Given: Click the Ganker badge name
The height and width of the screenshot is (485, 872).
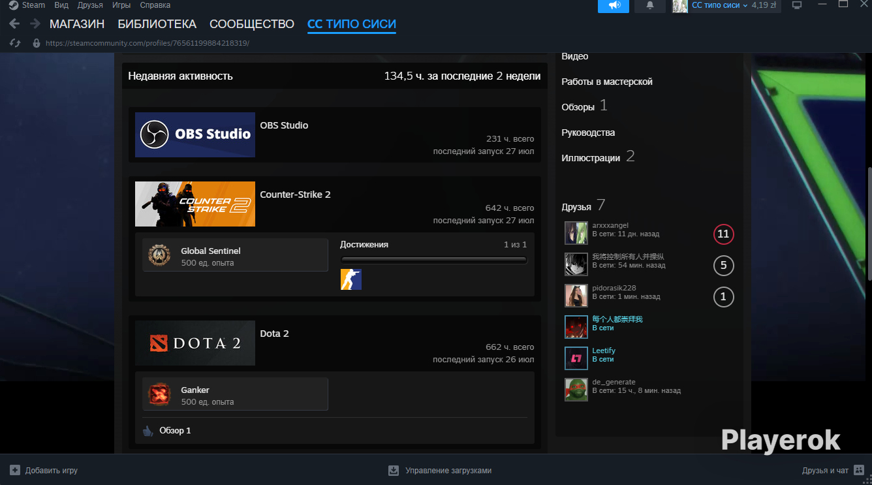Looking at the screenshot, I should point(195,390).
